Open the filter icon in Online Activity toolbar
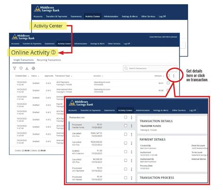 (15, 68)
